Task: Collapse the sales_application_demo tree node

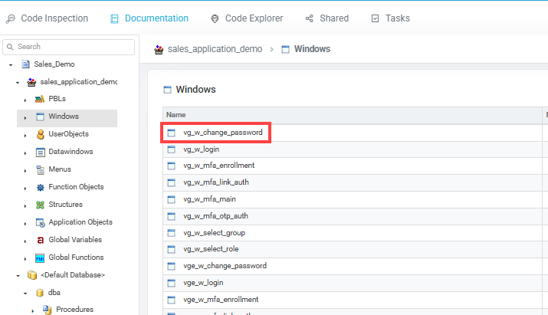Action: (x=18, y=83)
